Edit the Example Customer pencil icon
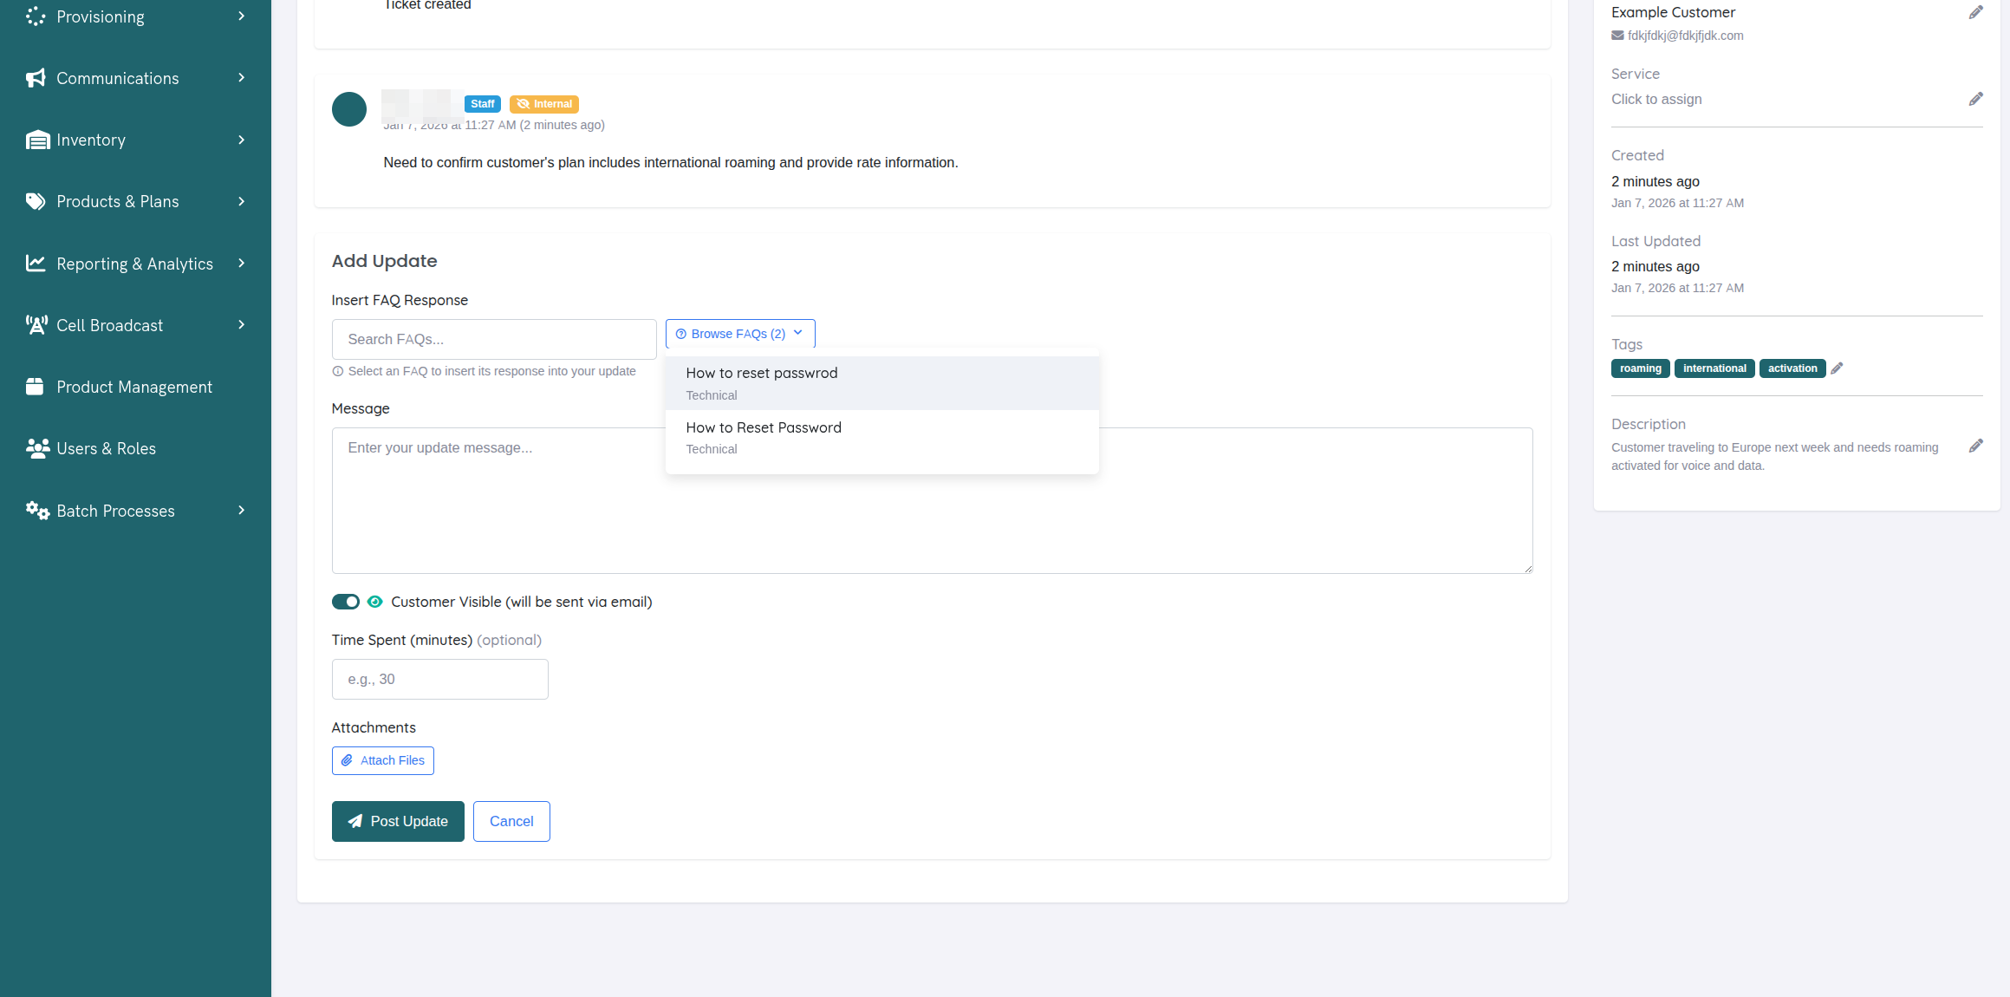 1975,12
